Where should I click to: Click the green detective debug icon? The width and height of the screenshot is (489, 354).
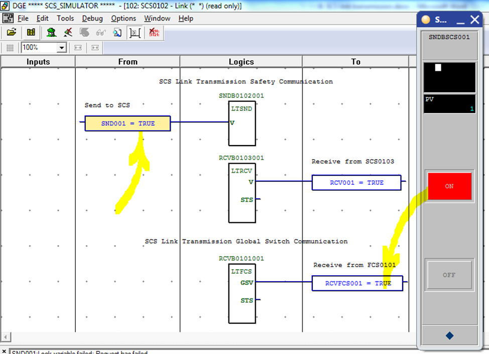[x=51, y=32]
